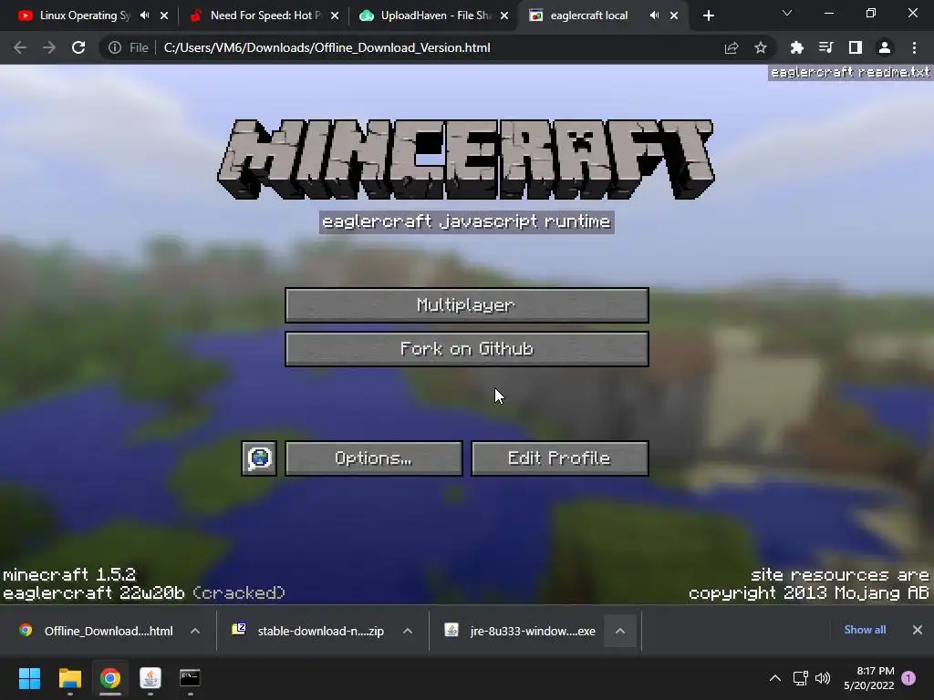Click the Edit Profile button
The width and height of the screenshot is (934, 700).
pyautogui.click(x=559, y=458)
